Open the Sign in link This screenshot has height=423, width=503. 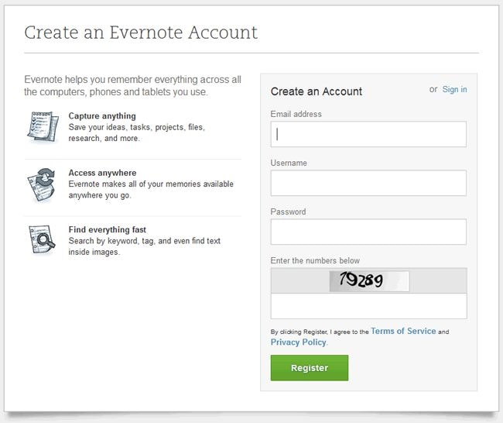454,89
